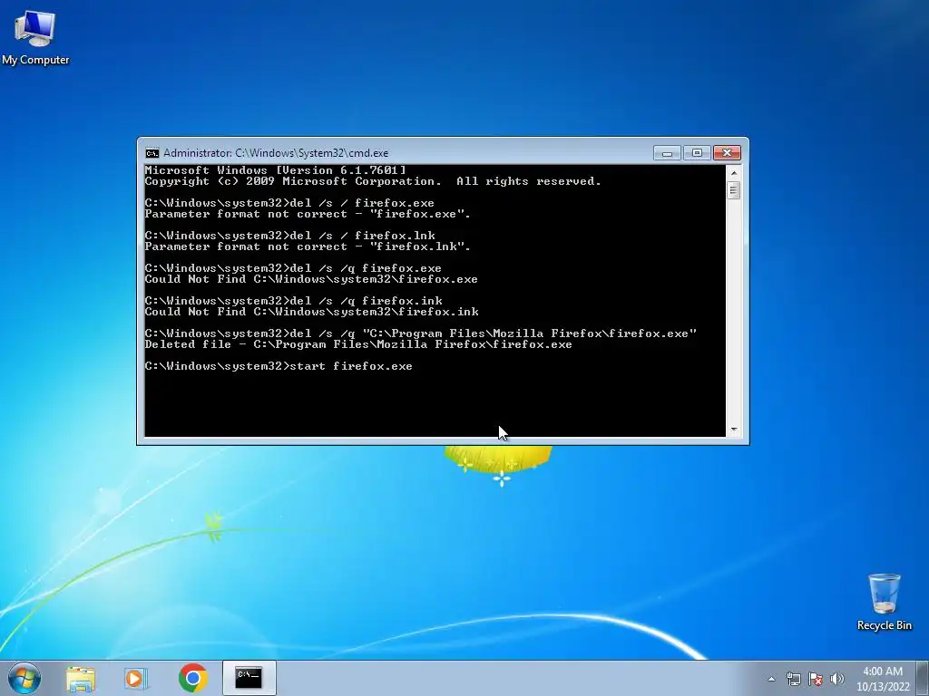Open the My Computer desktop icon
This screenshot has width=929, height=696.
pyautogui.click(x=35, y=36)
